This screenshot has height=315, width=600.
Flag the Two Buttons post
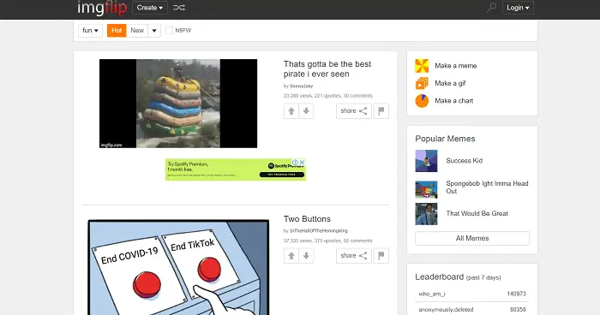381,256
